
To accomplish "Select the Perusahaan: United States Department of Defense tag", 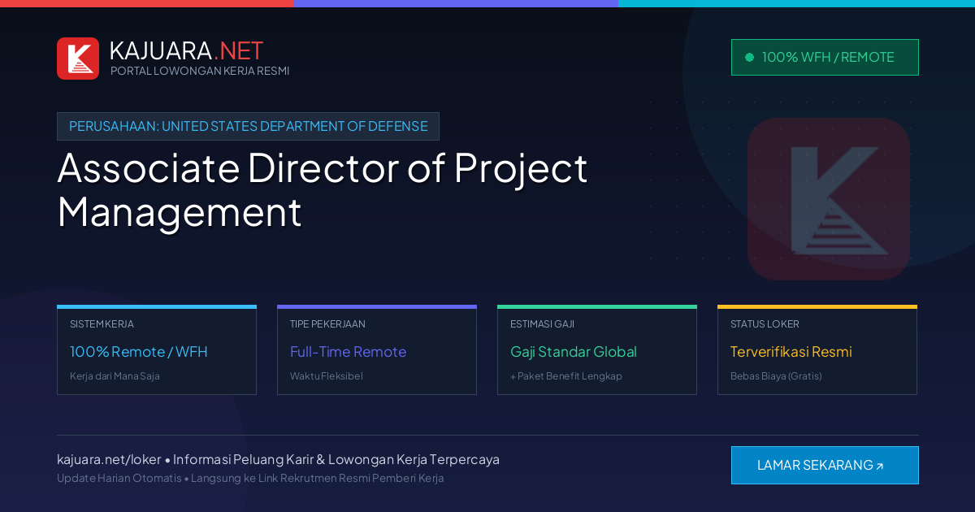I will (248, 126).
